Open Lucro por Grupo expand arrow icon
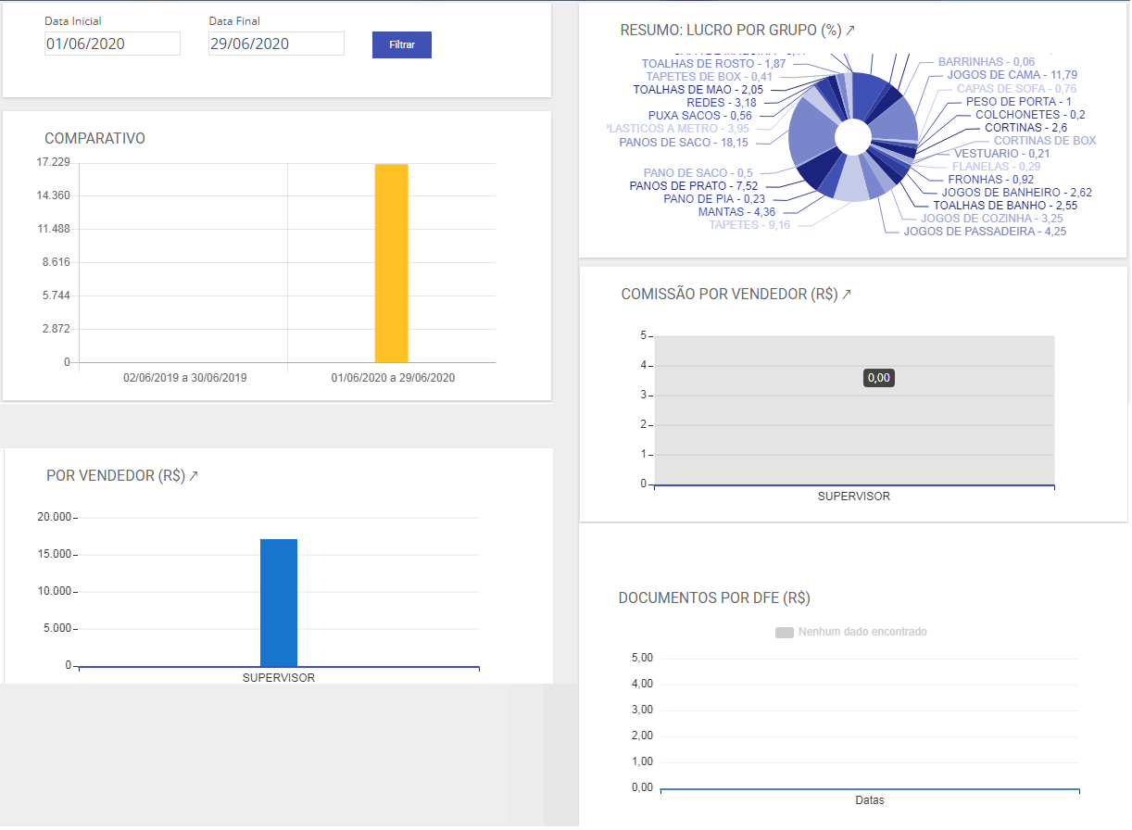 [850, 31]
